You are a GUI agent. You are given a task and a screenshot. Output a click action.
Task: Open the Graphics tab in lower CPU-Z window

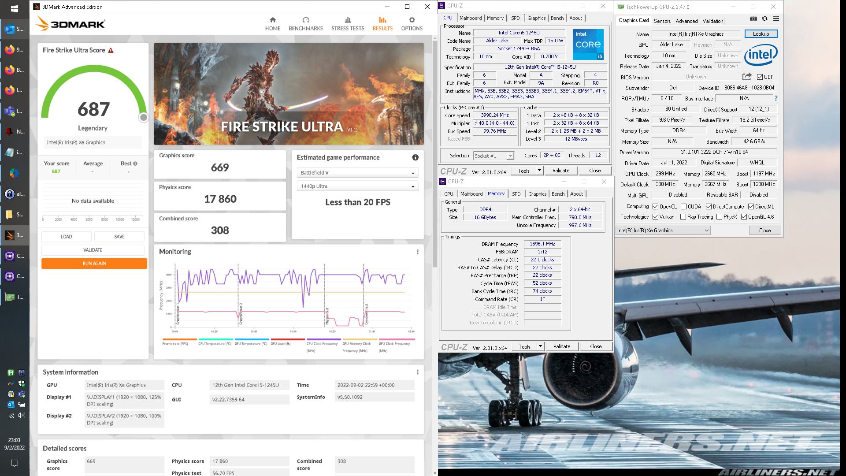[537, 194]
